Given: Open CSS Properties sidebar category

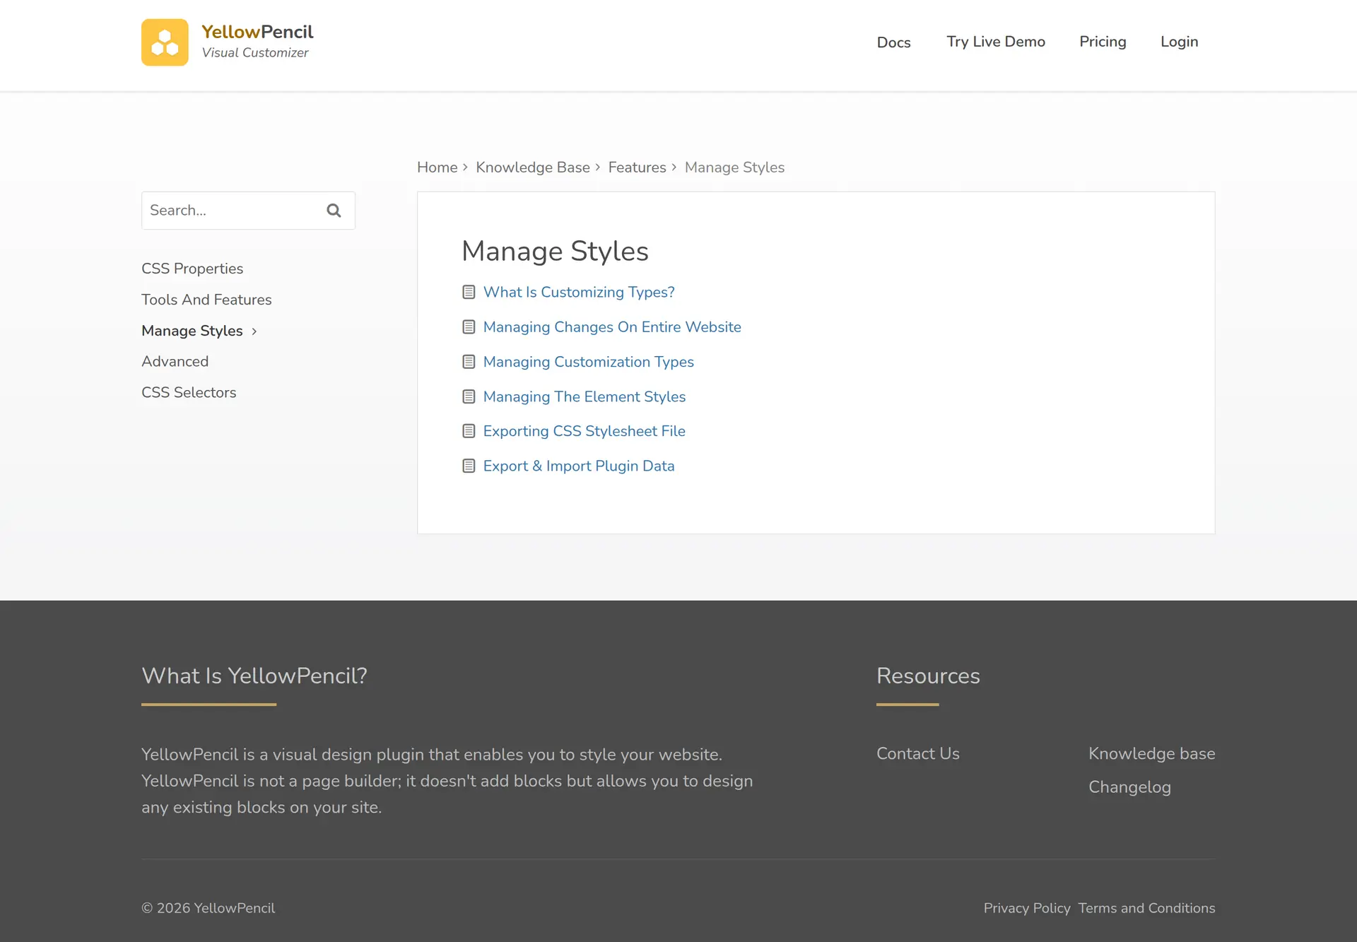Looking at the screenshot, I should coord(192,269).
